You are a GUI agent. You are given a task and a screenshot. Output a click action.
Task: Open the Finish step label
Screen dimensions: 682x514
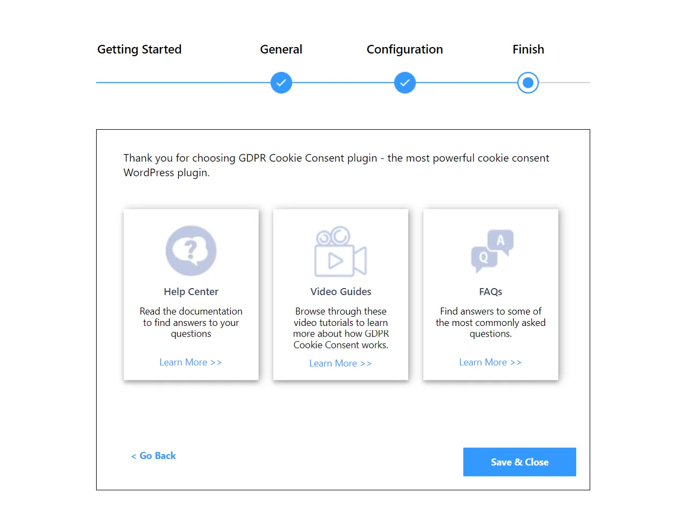tap(528, 49)
